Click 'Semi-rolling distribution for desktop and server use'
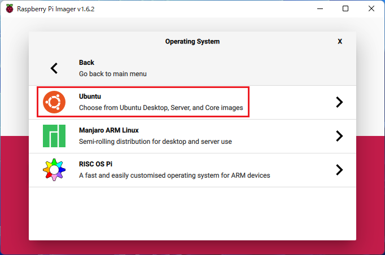The width and height of the screenshot is (385, 255). (155, 142)
